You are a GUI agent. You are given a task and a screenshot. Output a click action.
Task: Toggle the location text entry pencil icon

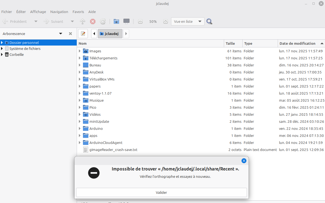click(83, 34)
